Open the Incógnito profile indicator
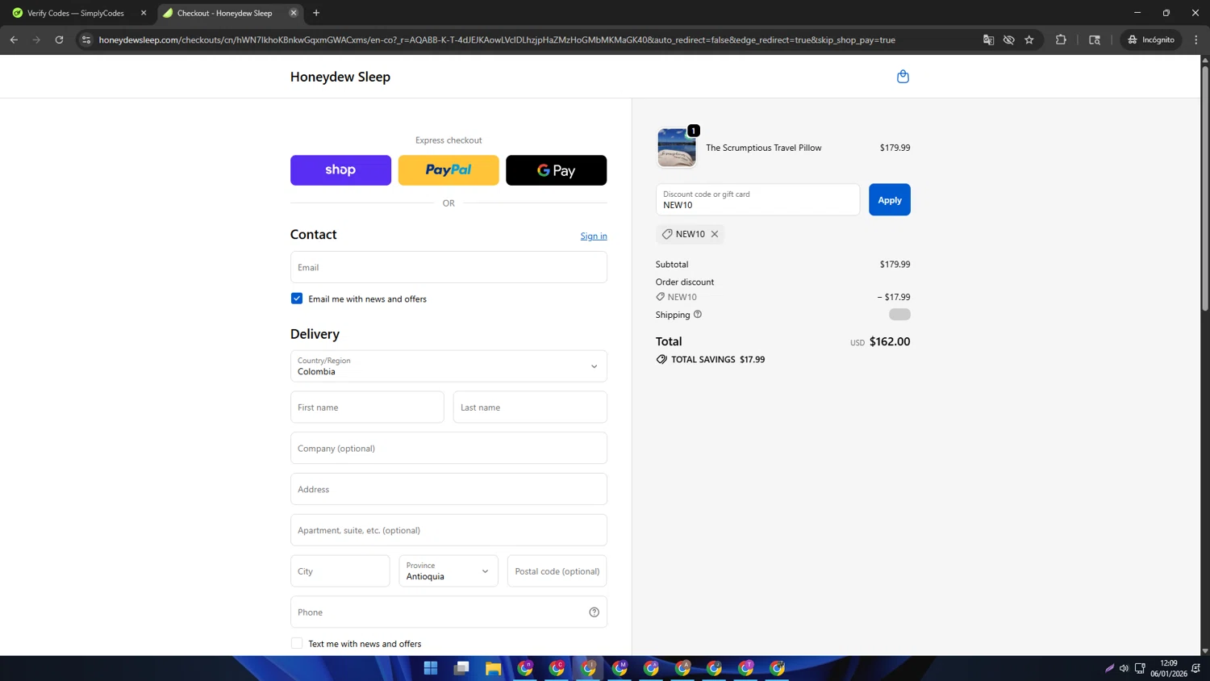The image size is (1210, 681). (x=1151, y=40)
